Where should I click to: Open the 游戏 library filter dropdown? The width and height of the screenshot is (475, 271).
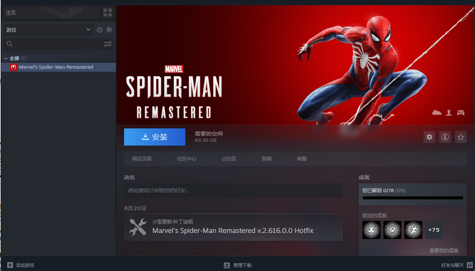(49, 30)
